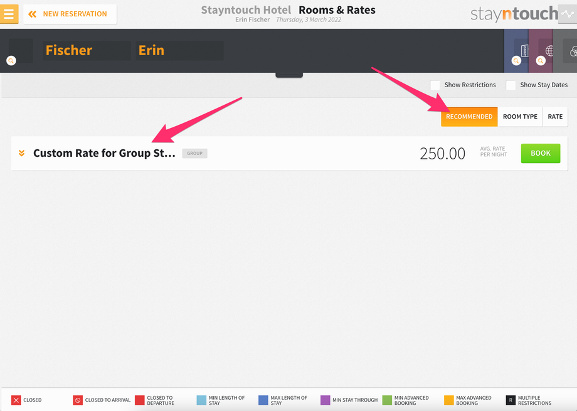This screenshot has width=577, height=411.
Task: Click the Min Advanced Booking green swatch
Action: (x=387, y=400)
